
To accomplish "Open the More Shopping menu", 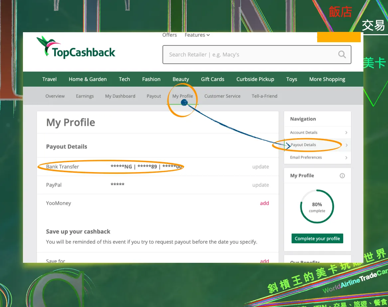I will pyautogui.click(x=327, y=79).
